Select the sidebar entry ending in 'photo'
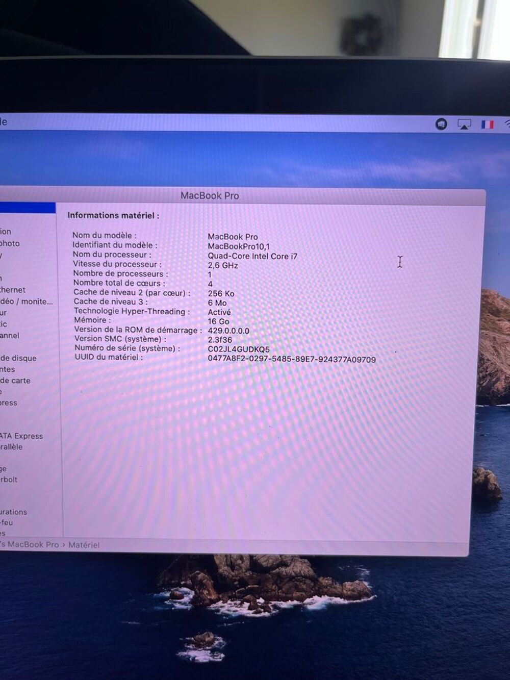The height and width of the screenshot is (680, 510). pos(10,243)
